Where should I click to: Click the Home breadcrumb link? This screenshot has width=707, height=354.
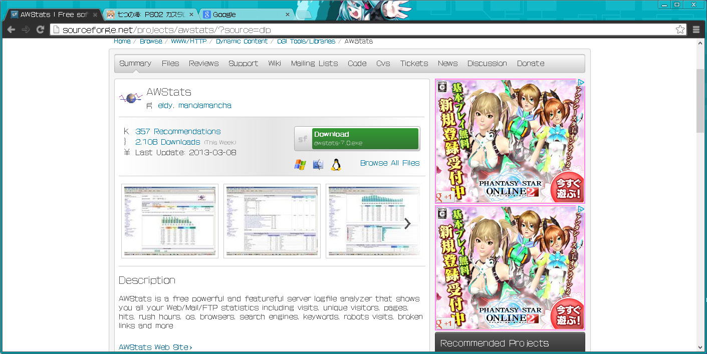(122, 41)
